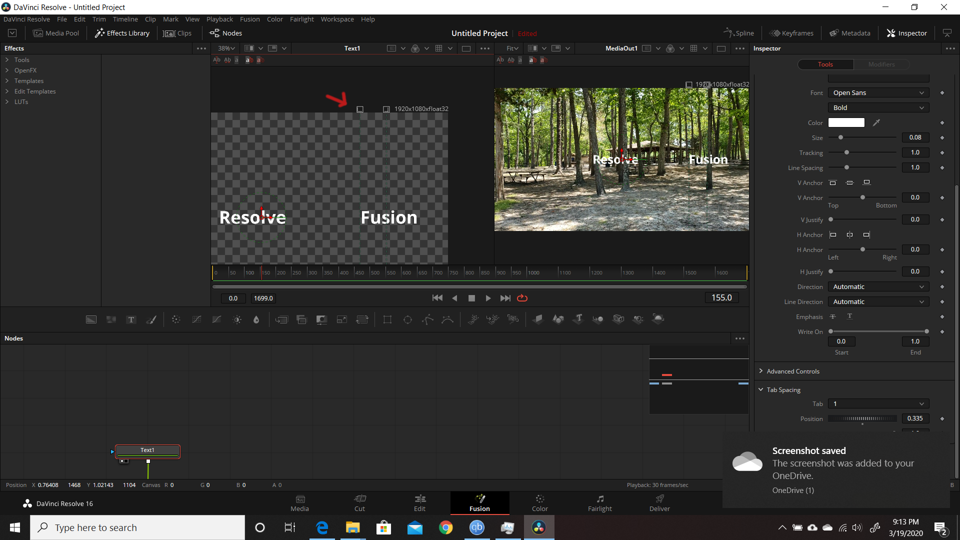960x540 pixels.
Task: Add a FastNoise node from the toolbar
Action: (111, 319)
